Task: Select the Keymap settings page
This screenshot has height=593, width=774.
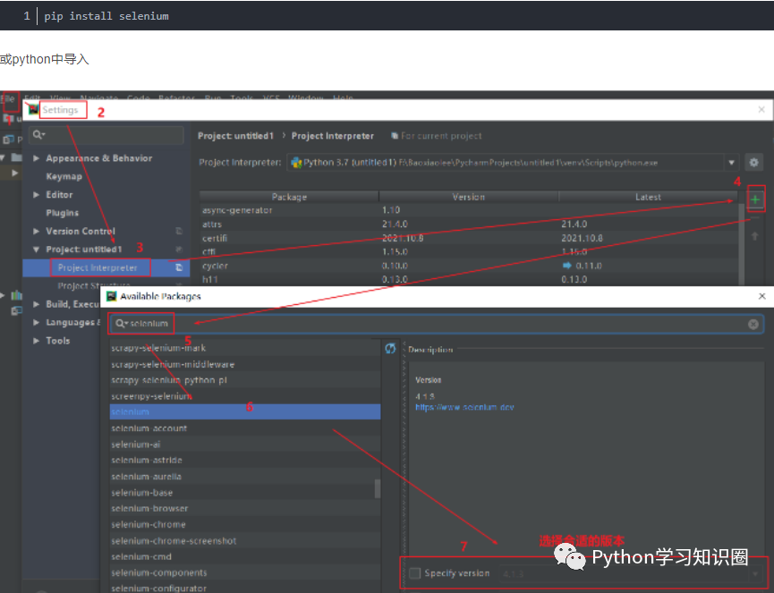Action: click(64, 176)
